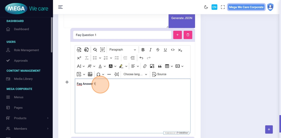Click the upload image icon
Screen dimensions: 281x138
(152, 66)
